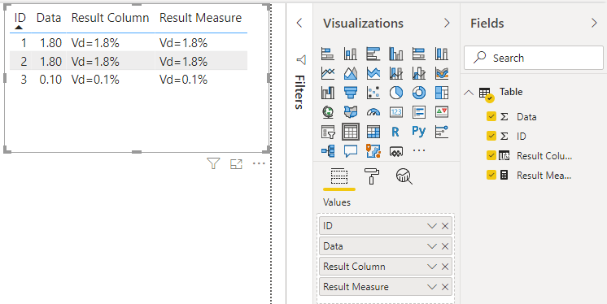Choose the ArcGIS Maps visual
The width and height of the screenshot is (607, 304).
[x=373, y=151]
